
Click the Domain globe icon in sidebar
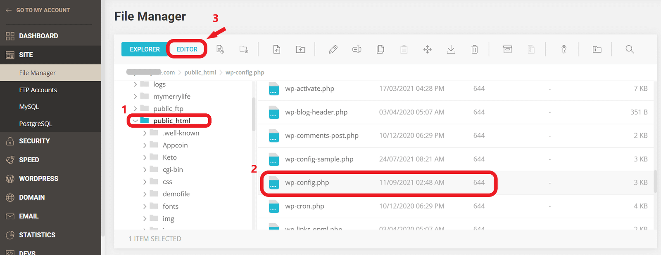pyautogui.click(x=10, y=197)
